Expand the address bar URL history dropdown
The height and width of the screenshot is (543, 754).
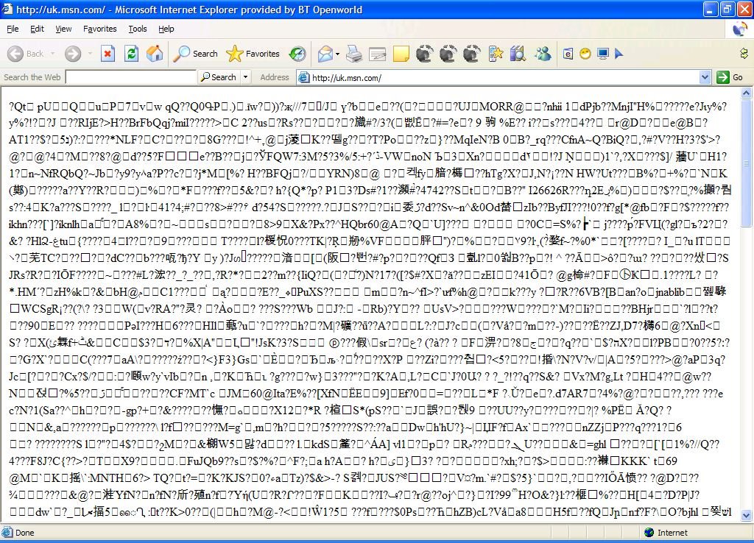(705, 77)
